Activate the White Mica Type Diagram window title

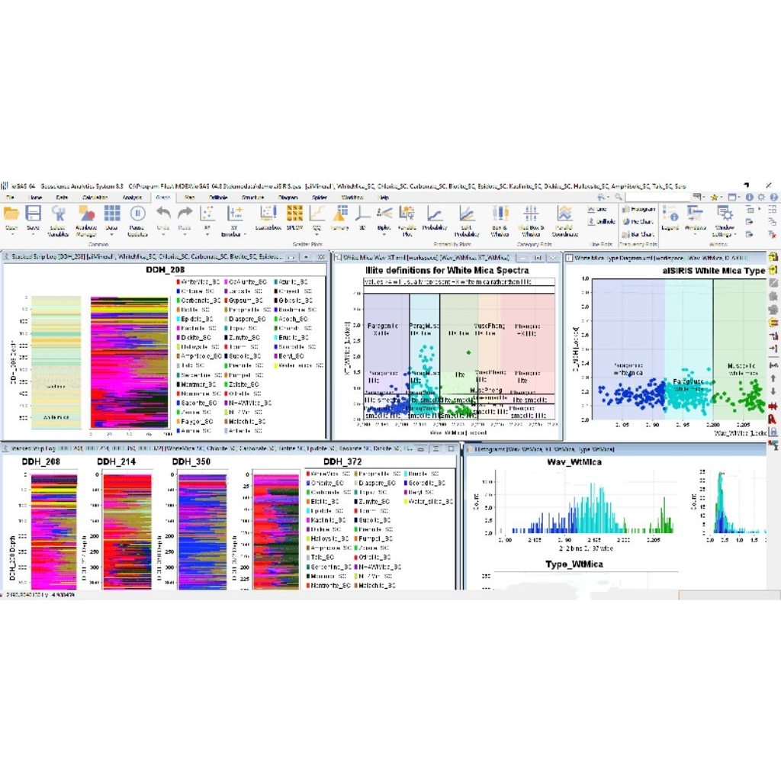661,258
